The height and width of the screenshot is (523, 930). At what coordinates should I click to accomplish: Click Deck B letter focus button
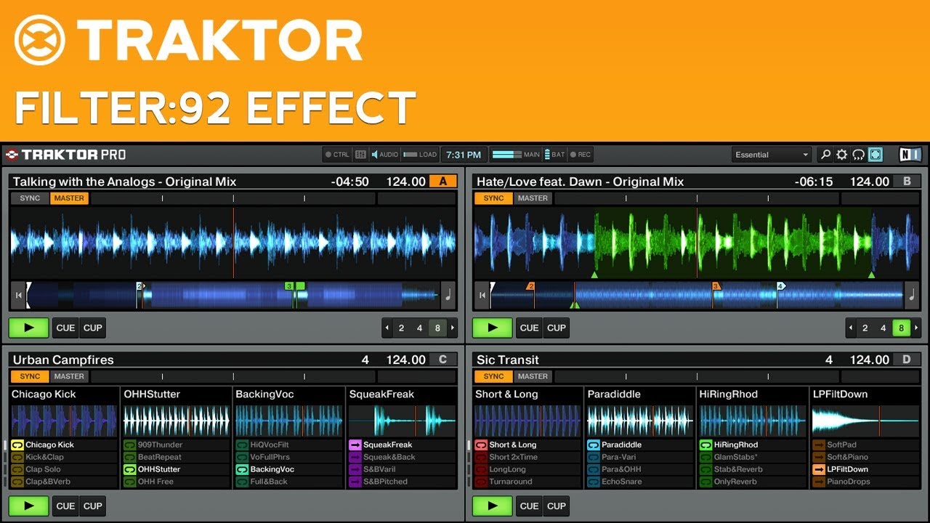[x=907, y=182]
